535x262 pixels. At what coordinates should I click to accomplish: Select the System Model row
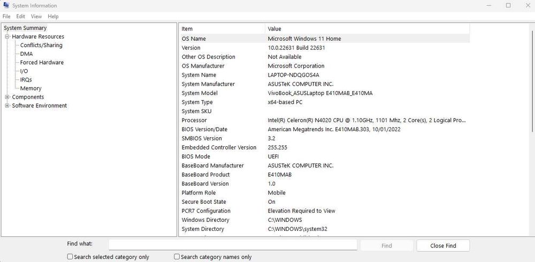click(x=325, y=93)
